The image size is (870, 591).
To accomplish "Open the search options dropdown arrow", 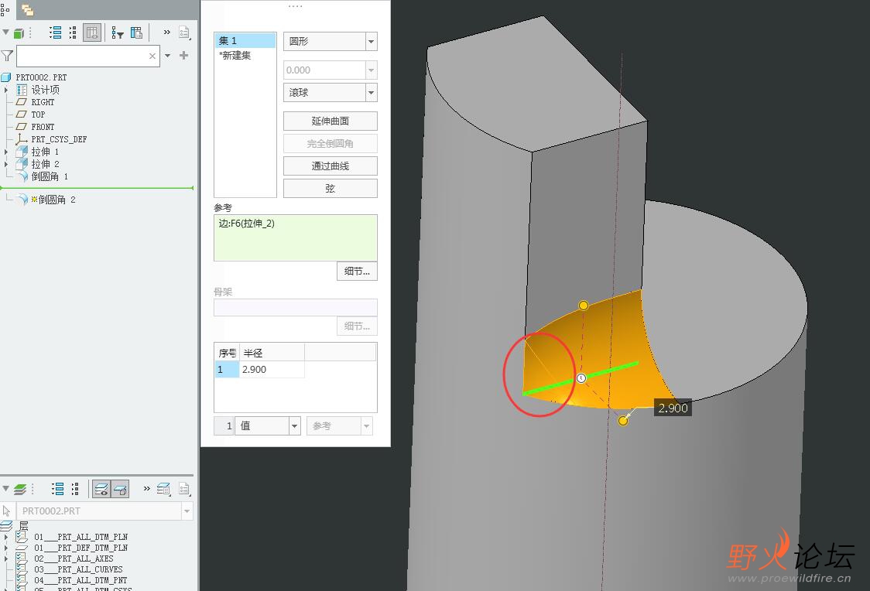I will pos(167,56).
